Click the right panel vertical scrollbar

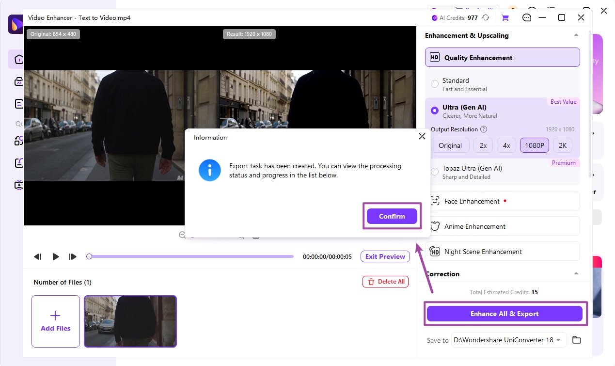(x=590, y=104)
